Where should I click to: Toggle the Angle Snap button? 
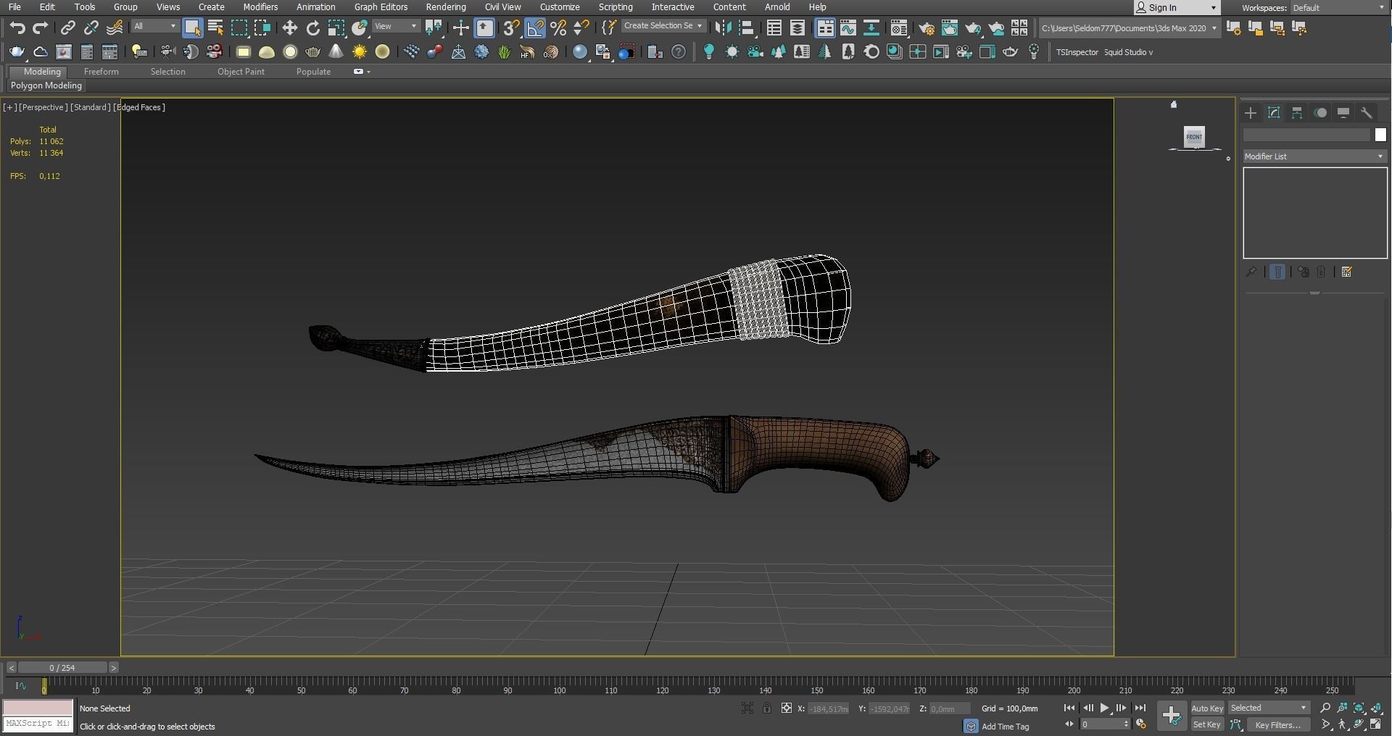click(x=534, y=28)
